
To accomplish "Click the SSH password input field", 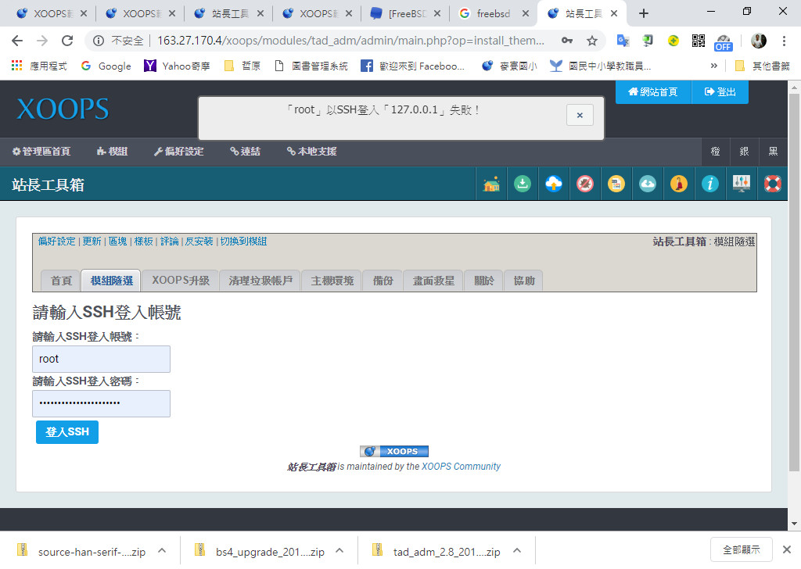I will pos(101,403).
